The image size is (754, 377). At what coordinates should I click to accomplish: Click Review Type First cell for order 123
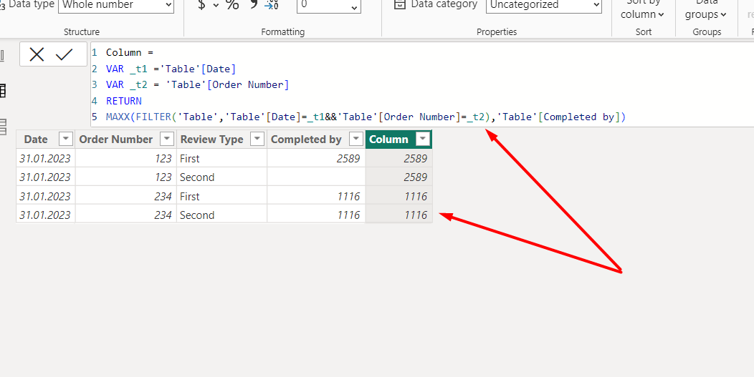pyautogui.click(x=221, y=159)
